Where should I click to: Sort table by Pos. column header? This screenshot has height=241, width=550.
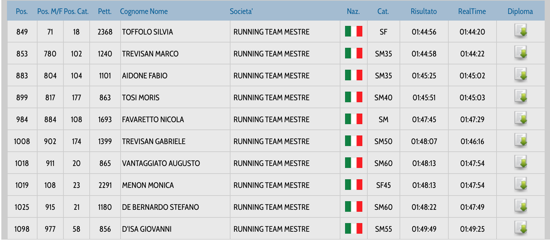tap(22, 11)
